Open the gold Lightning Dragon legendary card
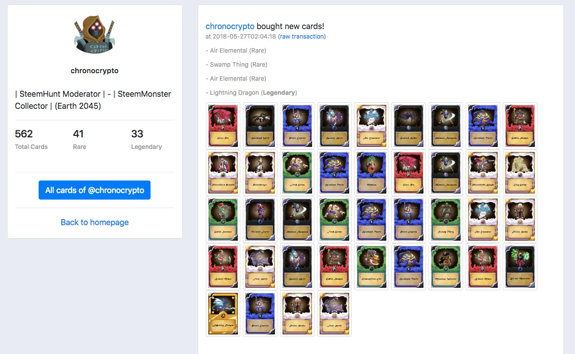Screen dimensions: 575x354 [223, 314]
